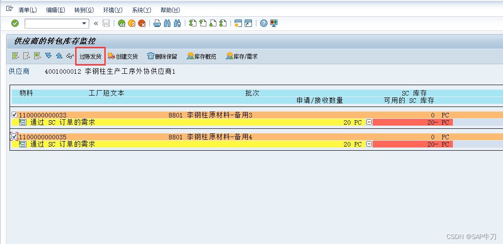Click the 库存概览 button

(201, 56)
